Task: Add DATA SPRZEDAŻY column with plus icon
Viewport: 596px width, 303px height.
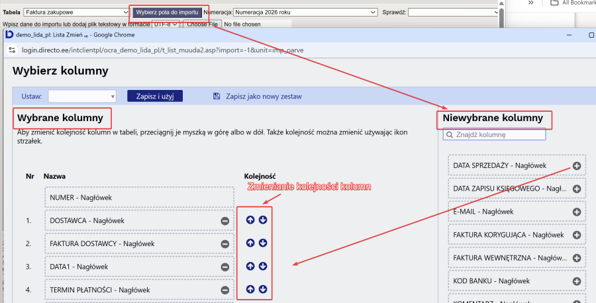Action: click(577, 166)
